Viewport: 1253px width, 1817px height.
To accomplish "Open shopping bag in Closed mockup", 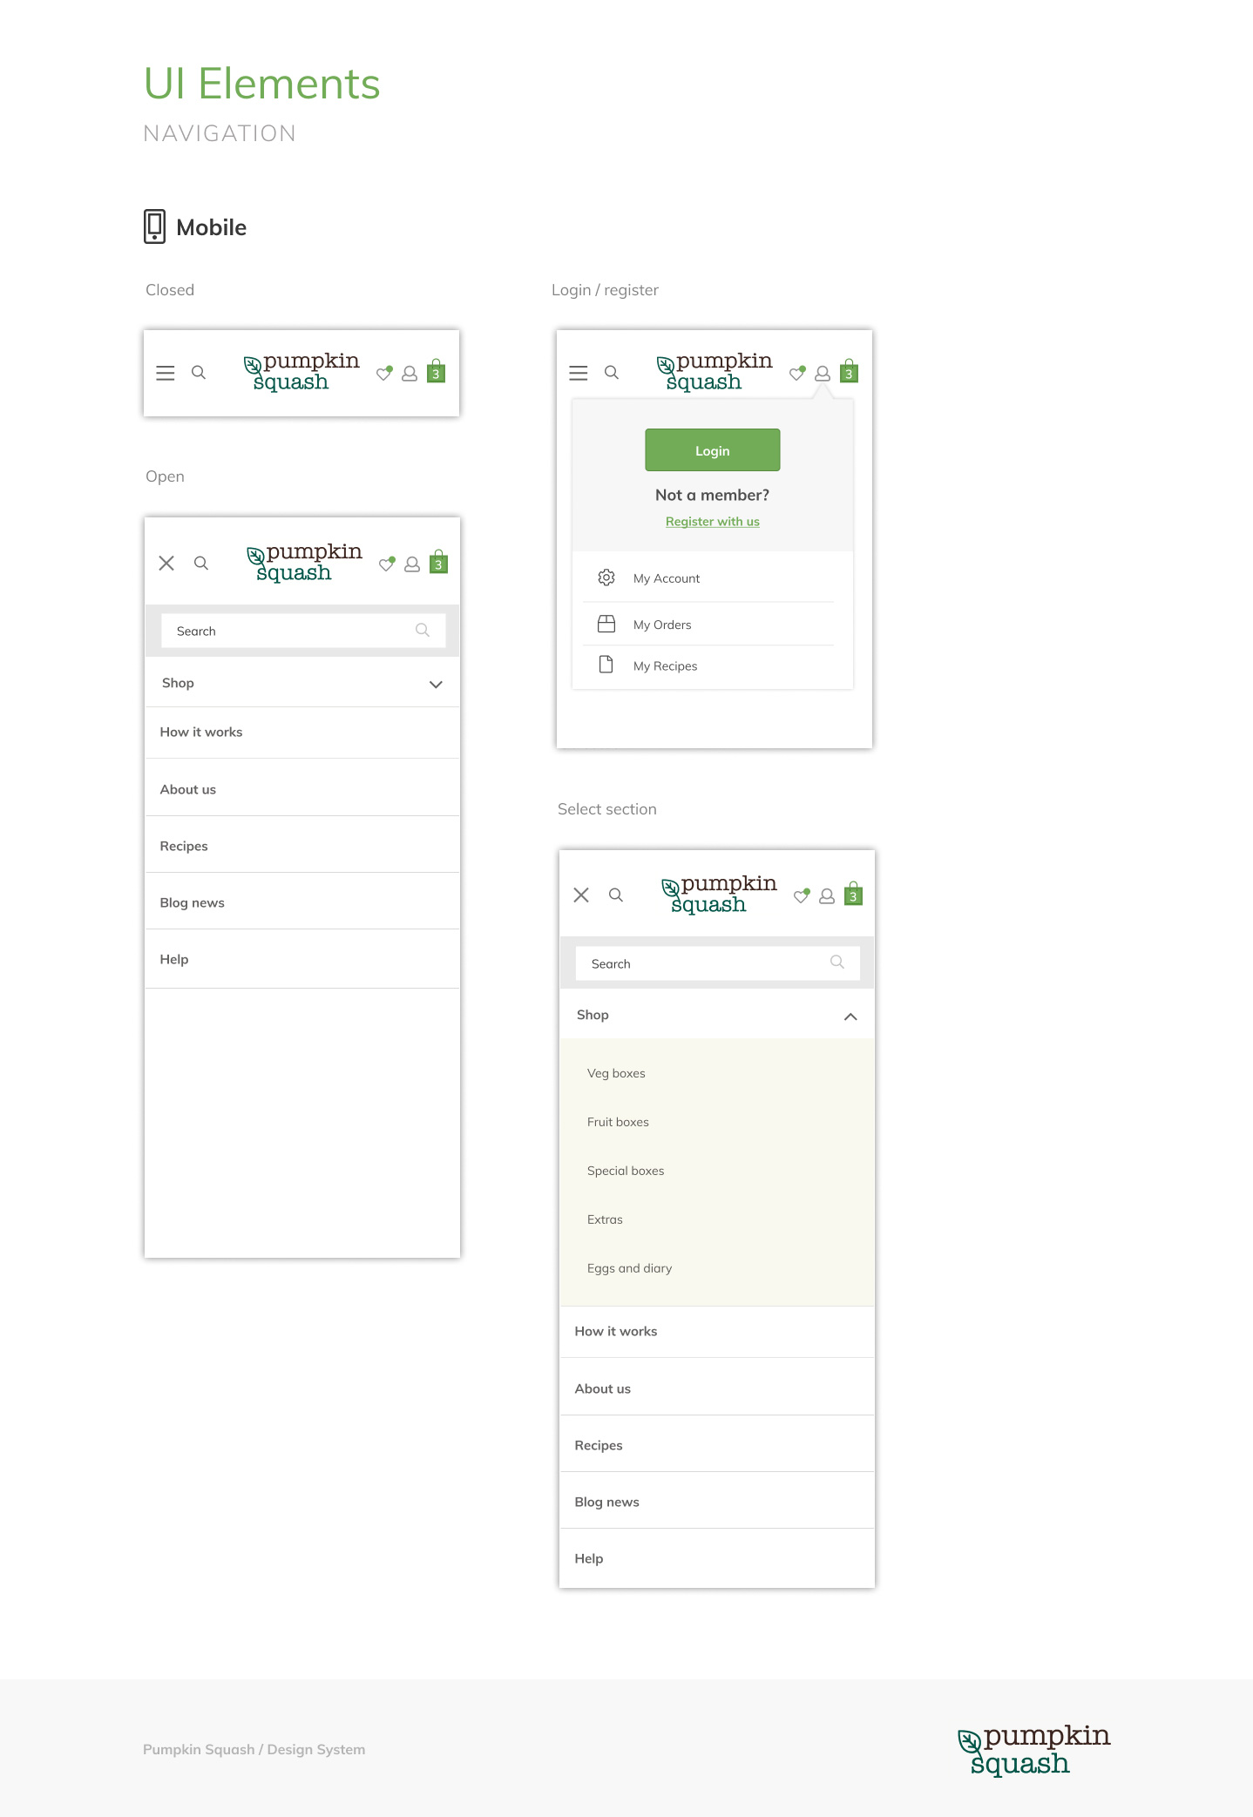I will point(437,372).
